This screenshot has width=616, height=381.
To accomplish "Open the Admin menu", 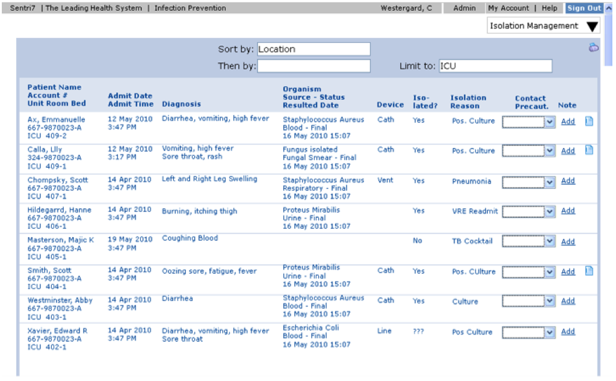I will pyautogui.click(x=464, y=8).
